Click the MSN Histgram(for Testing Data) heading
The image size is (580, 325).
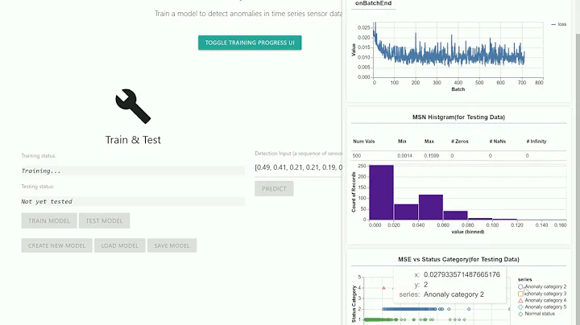point(458,117)
